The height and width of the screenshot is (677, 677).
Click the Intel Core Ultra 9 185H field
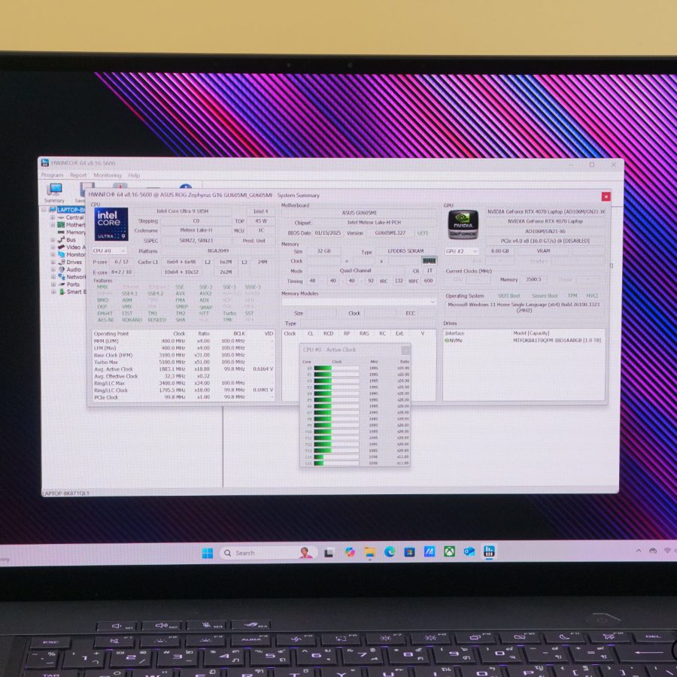click(182, 211)
